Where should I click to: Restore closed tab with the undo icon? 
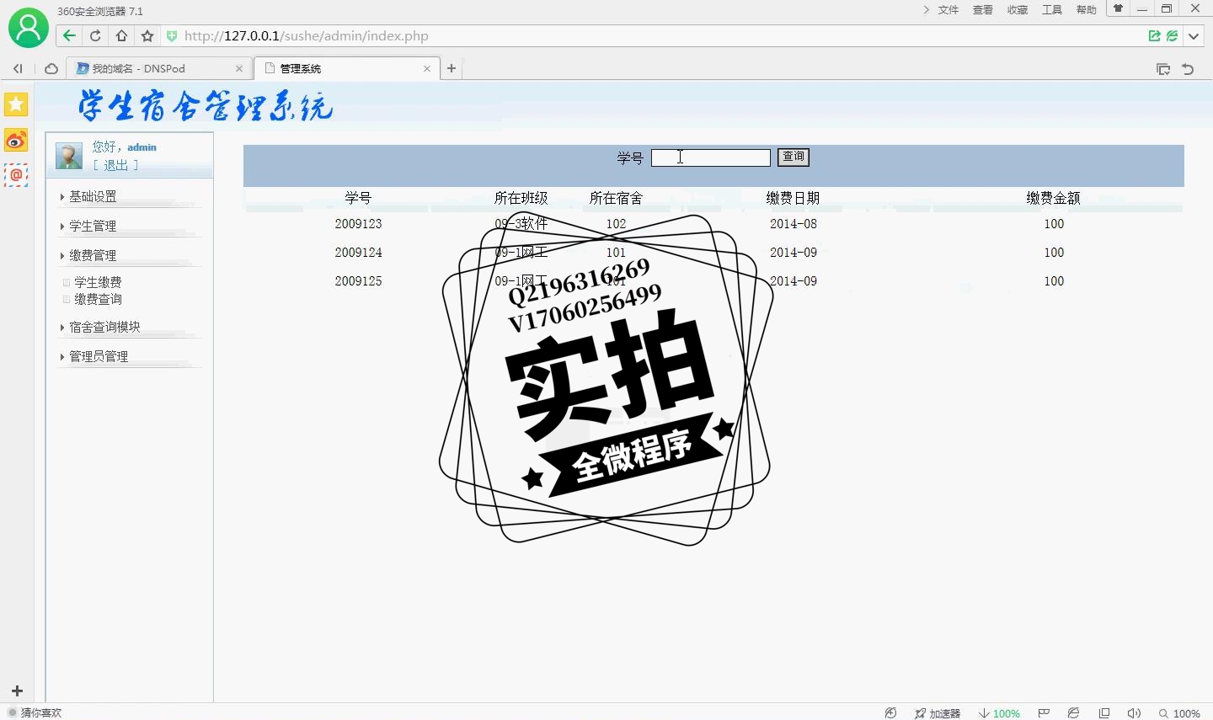(1188, 69)
